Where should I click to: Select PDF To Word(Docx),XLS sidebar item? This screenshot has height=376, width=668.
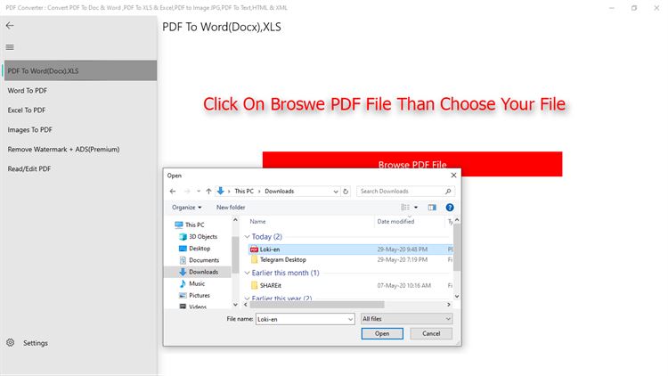[x=80, y=70]
